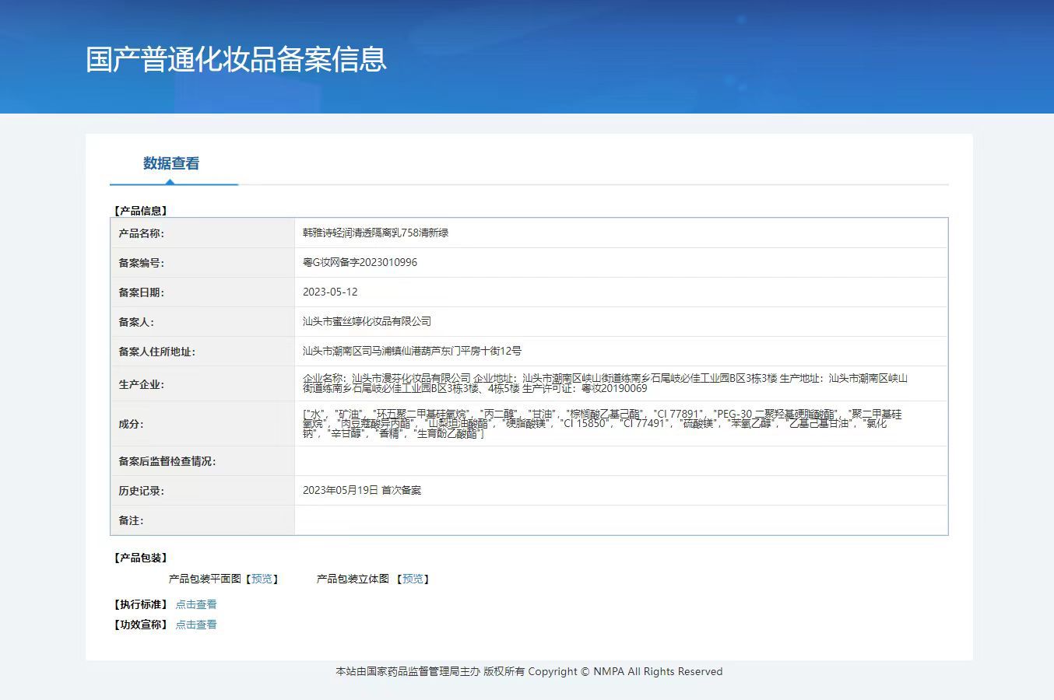This screenshot has width=1054, height=700.
Task: Click the 【产品信息】 section heading
Action: click(x=141, y=211)
